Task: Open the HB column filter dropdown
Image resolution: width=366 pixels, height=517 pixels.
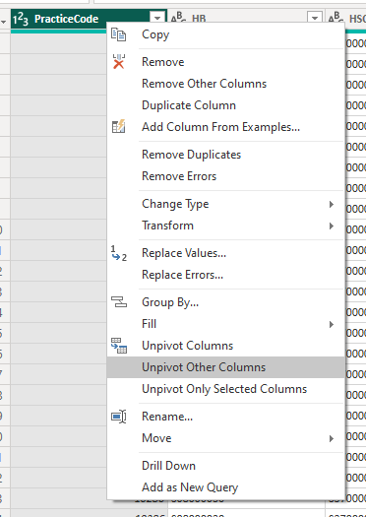Action: (315, 18)
